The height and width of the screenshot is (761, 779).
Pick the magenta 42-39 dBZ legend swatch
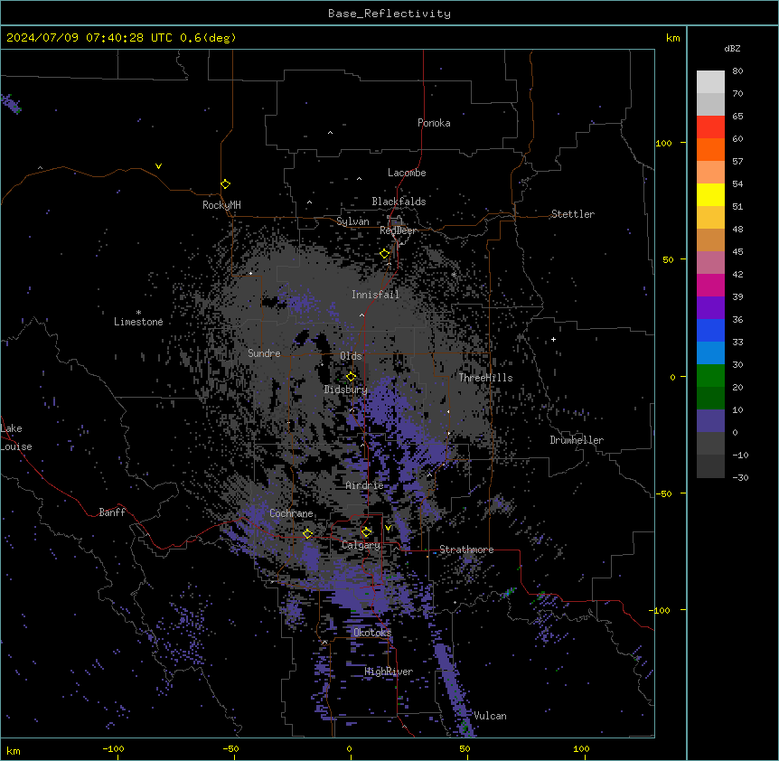click(x=710, y=285)
